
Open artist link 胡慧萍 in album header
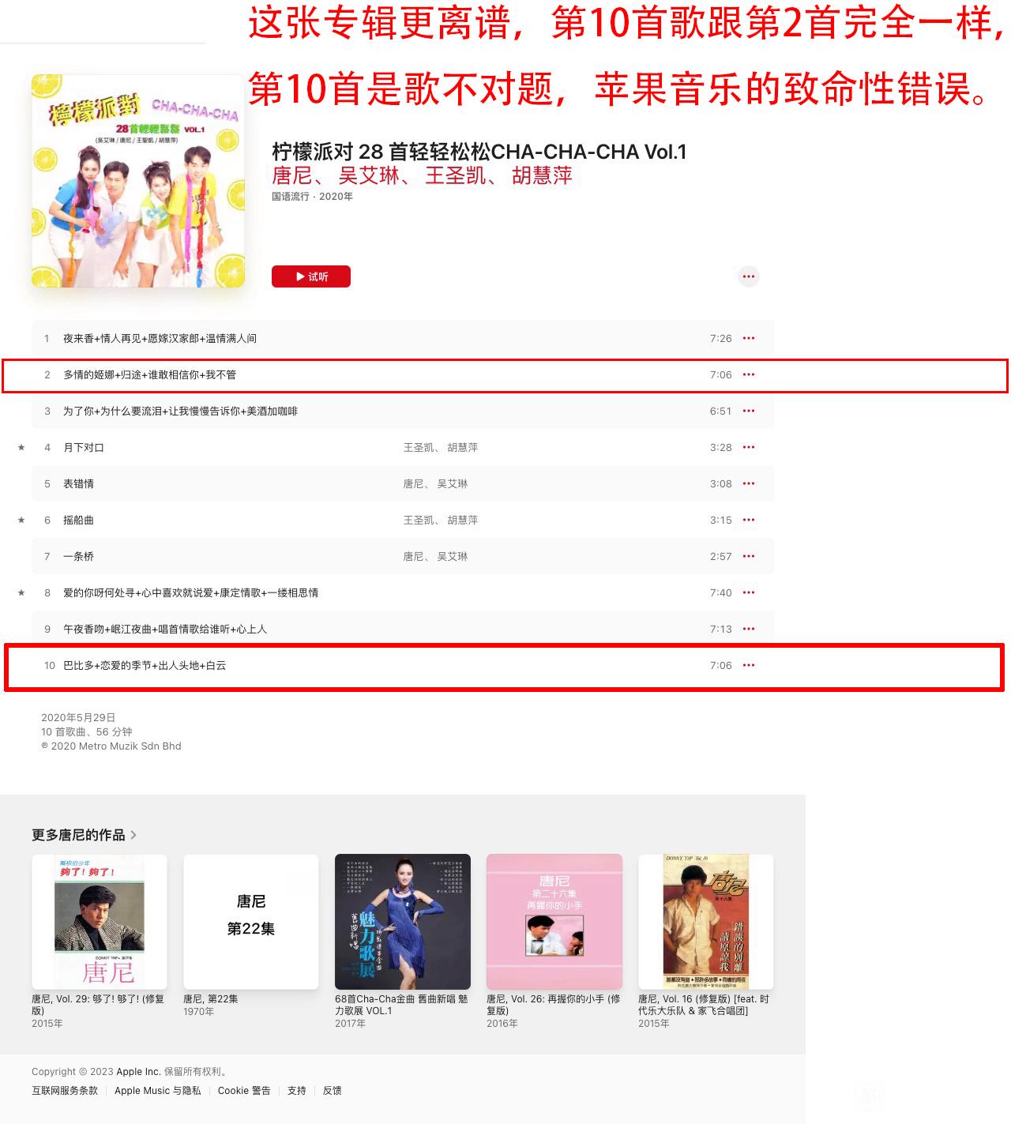click(x=542, y=175)
